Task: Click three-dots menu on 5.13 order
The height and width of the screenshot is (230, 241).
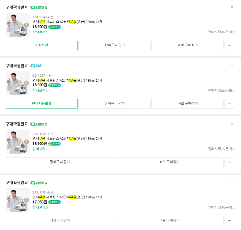Action: point(229,162)
